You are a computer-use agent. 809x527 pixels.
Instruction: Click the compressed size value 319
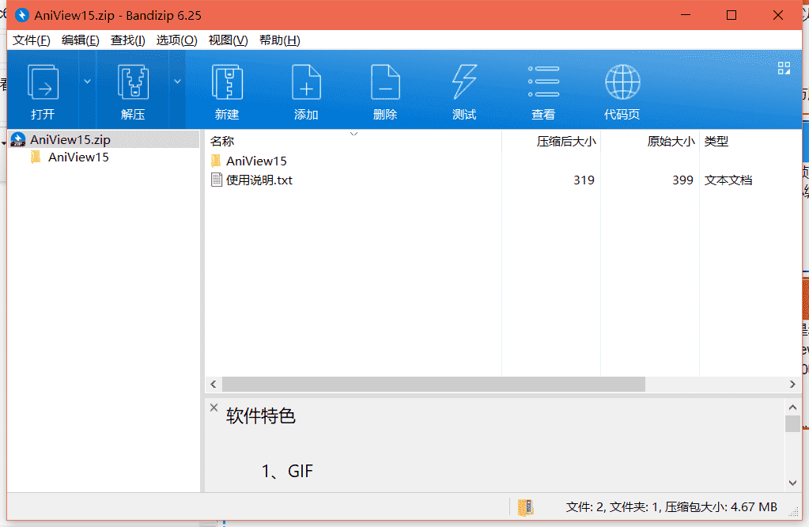point(584,180)
